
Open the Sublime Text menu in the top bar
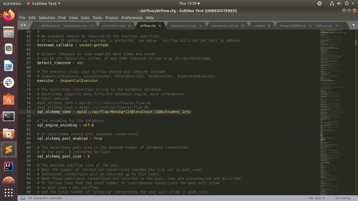(x=44, y=3)
